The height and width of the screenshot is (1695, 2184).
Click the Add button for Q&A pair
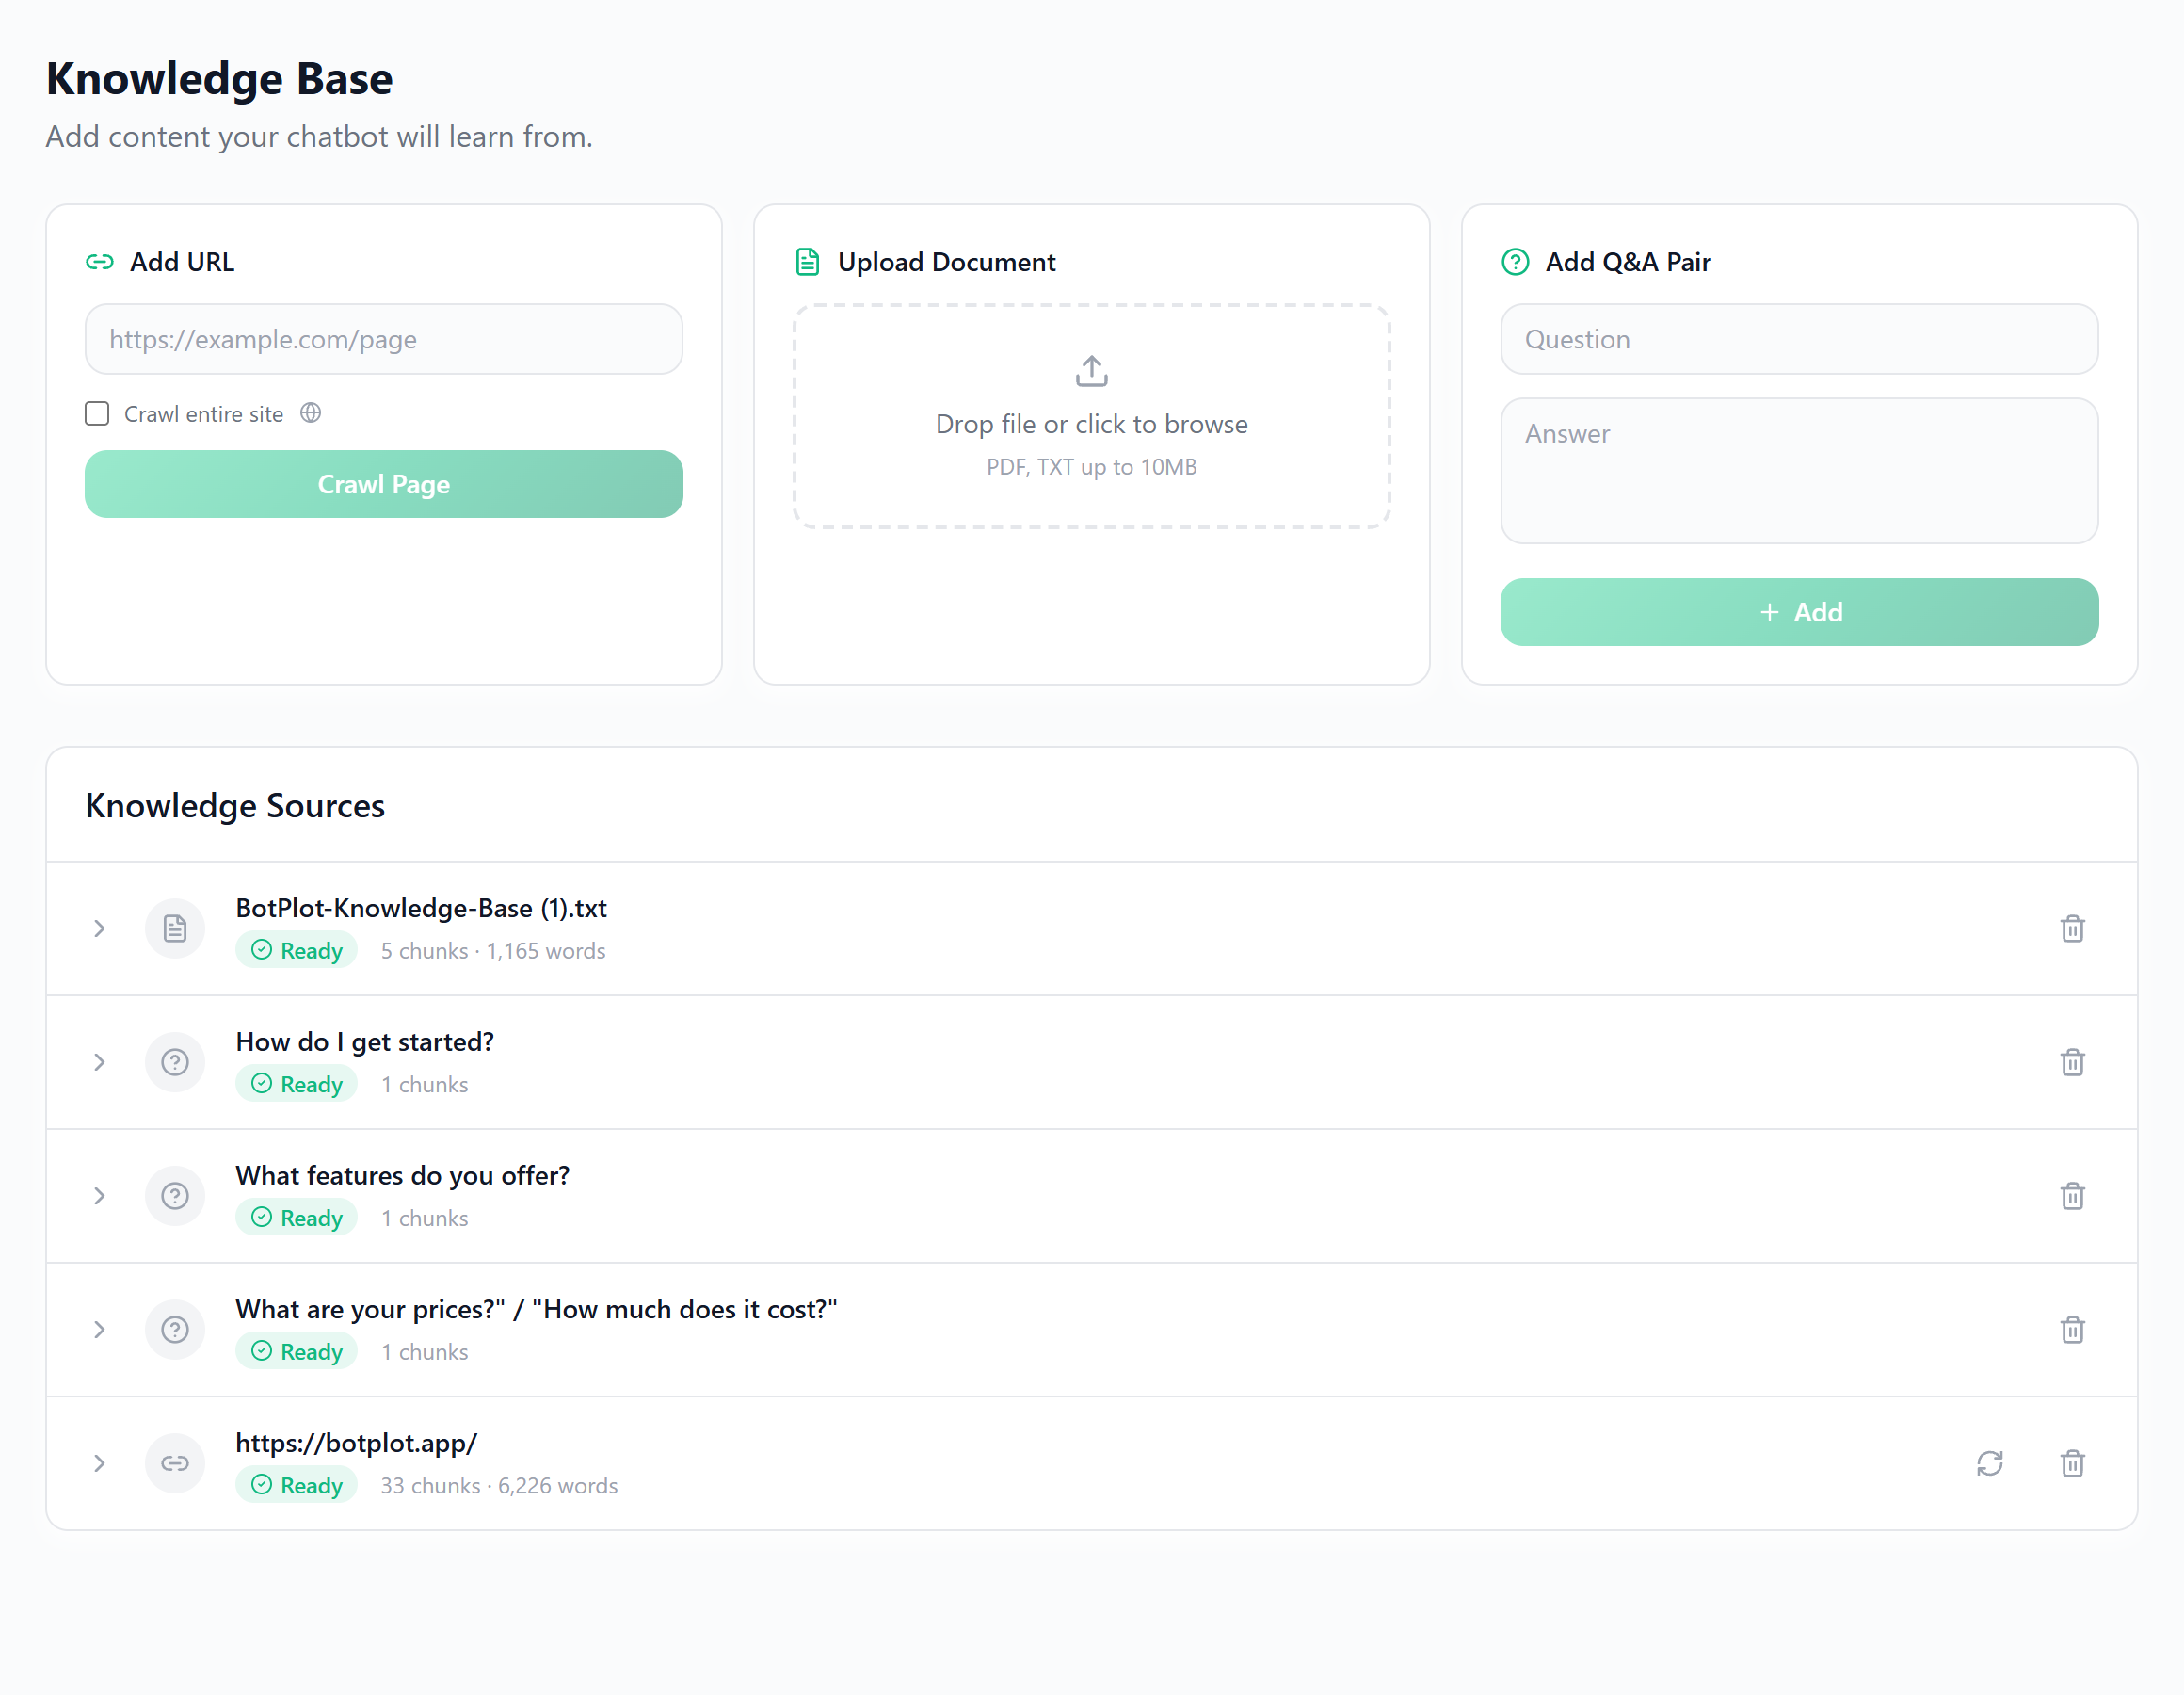[x=1798, y=611]
